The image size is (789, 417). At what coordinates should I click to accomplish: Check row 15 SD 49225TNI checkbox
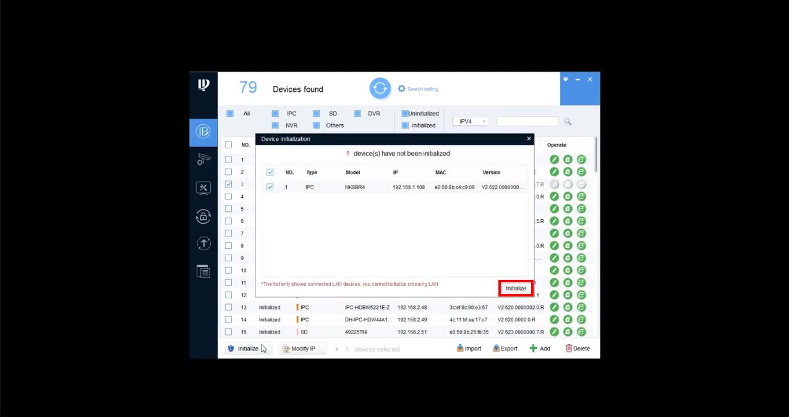[x=228, y=332]
